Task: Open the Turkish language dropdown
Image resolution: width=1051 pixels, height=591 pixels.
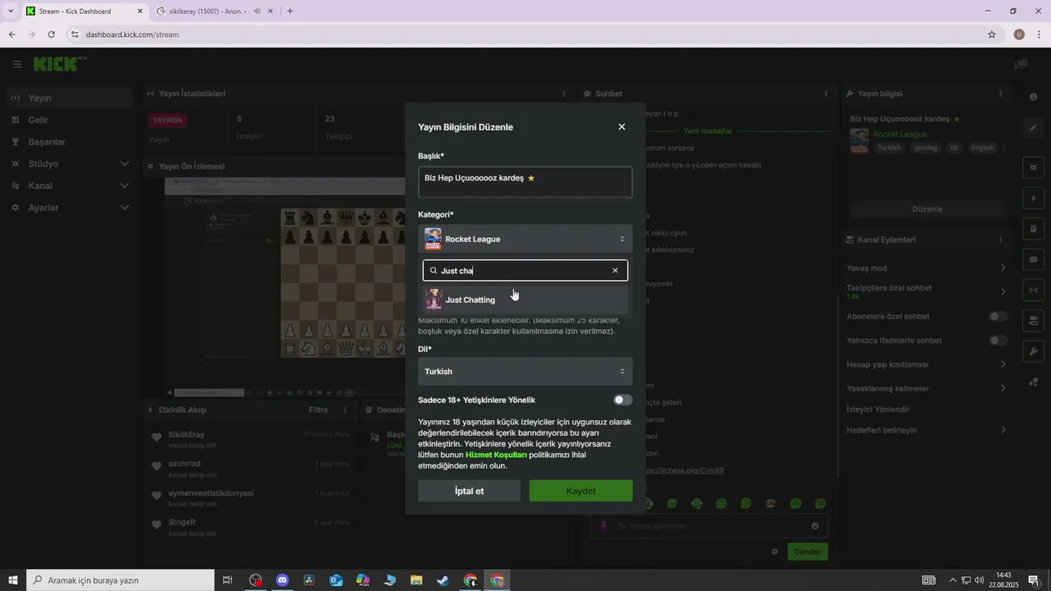Action: 525,371
